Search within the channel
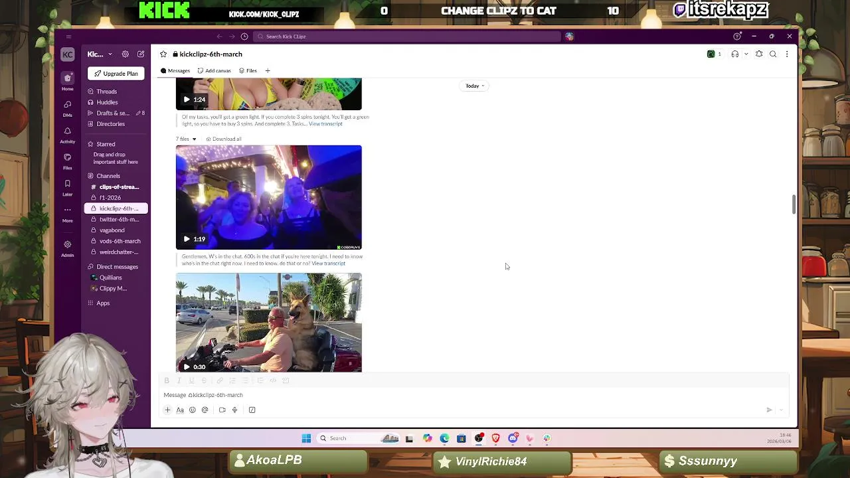 (773, 54)
